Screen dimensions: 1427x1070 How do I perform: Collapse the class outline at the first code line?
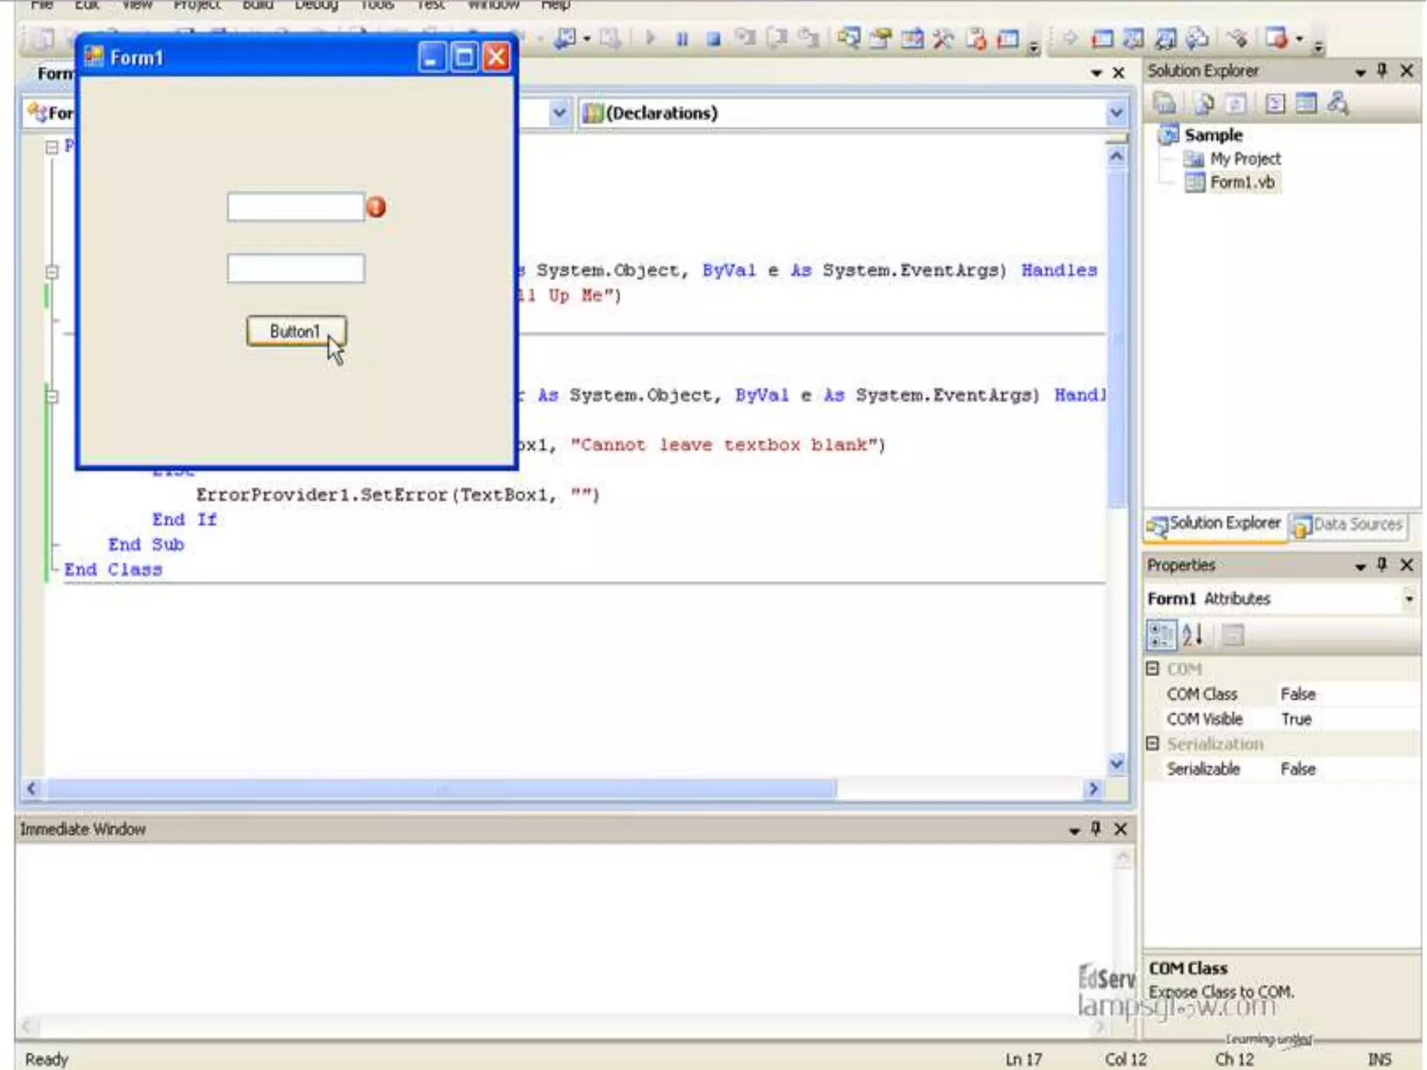tap(52, 147)
